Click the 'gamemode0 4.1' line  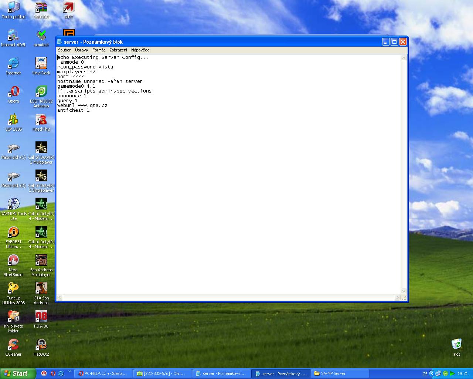pos(76,86)
